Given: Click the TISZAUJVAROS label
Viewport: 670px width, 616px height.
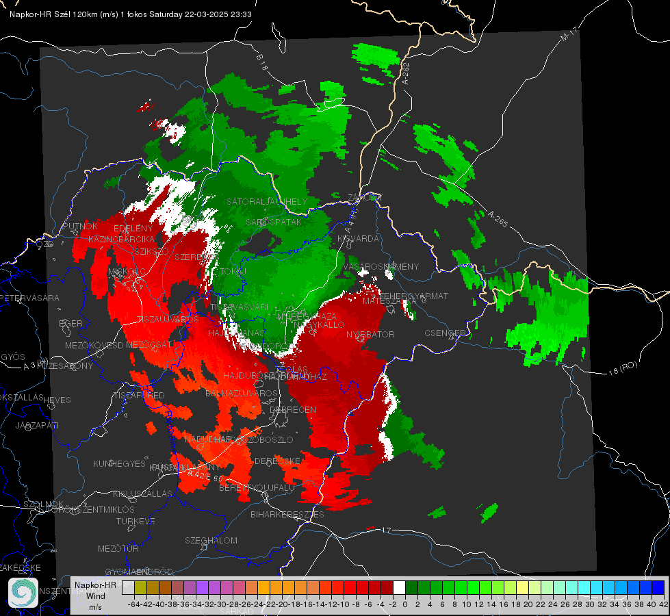Looking at the screenshot, I should tap(168, 320).
